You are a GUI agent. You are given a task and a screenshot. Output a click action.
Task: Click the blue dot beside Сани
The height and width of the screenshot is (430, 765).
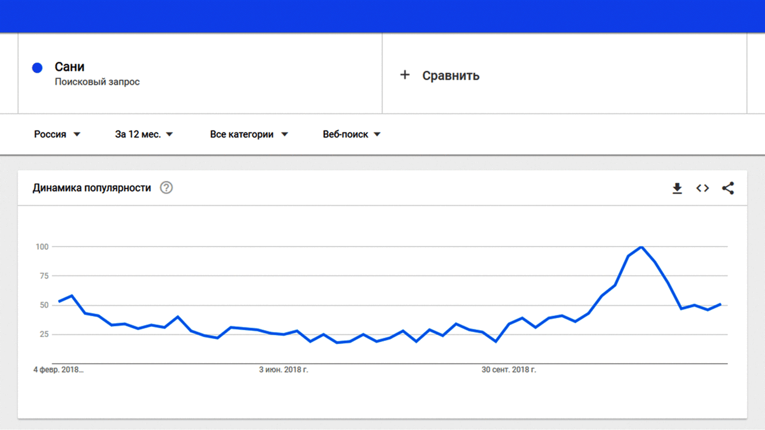[x=37, y=68]
